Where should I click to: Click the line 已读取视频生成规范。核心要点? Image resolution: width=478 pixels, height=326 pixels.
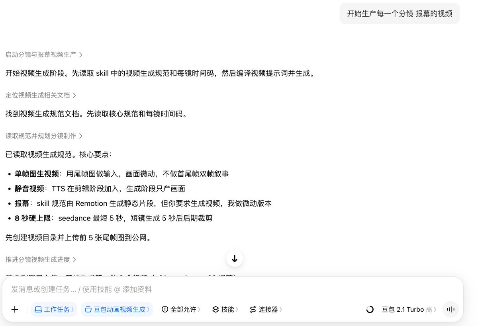(x=59, y=154)
